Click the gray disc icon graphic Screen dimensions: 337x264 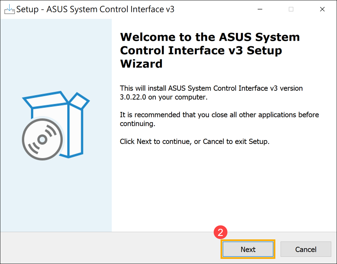point(42,139)
